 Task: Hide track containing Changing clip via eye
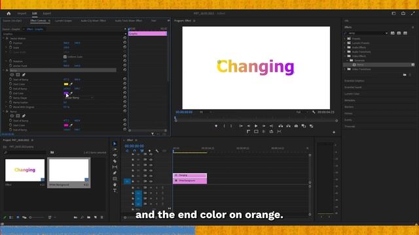151,176
